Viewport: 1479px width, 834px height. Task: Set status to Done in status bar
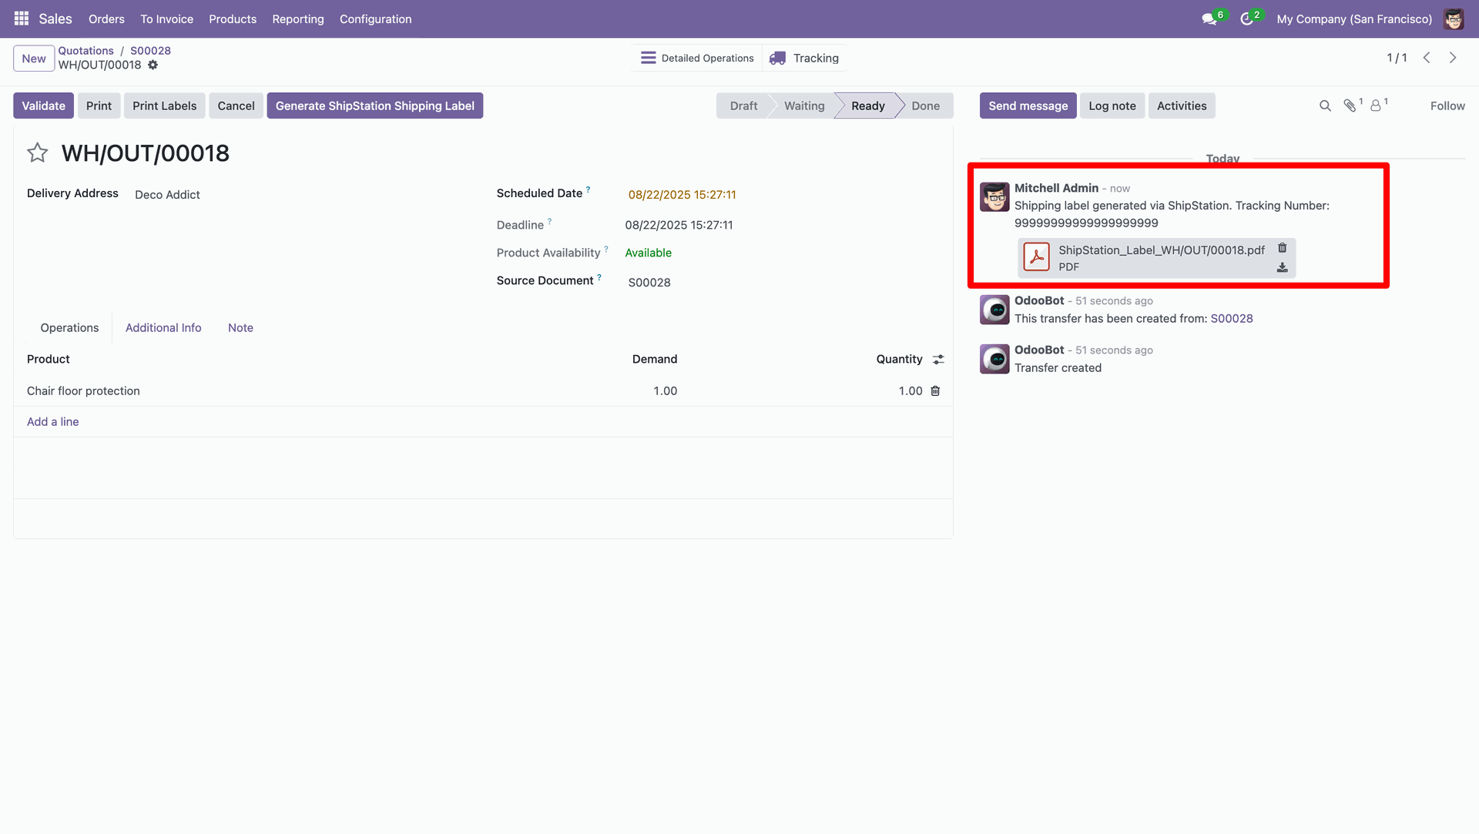[925, 106]
